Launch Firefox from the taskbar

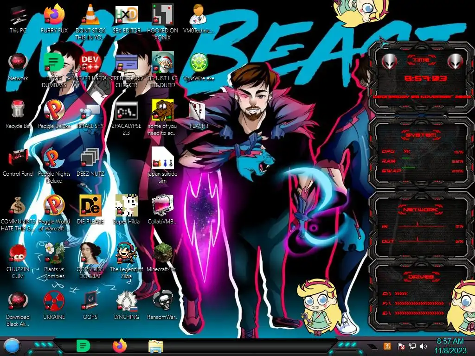tap(119, 346)
